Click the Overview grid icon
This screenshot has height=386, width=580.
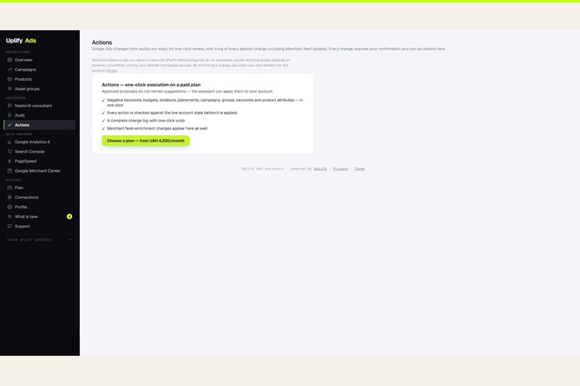(9, 60)
